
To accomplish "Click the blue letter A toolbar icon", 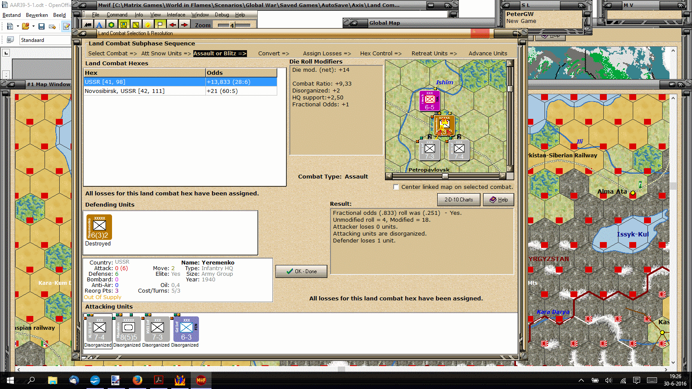I will point(99,25).
